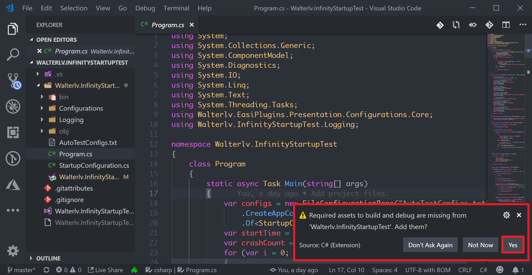Open the Search view in activity bar
This screenshot has width=532, height=275.
[13, 54]
